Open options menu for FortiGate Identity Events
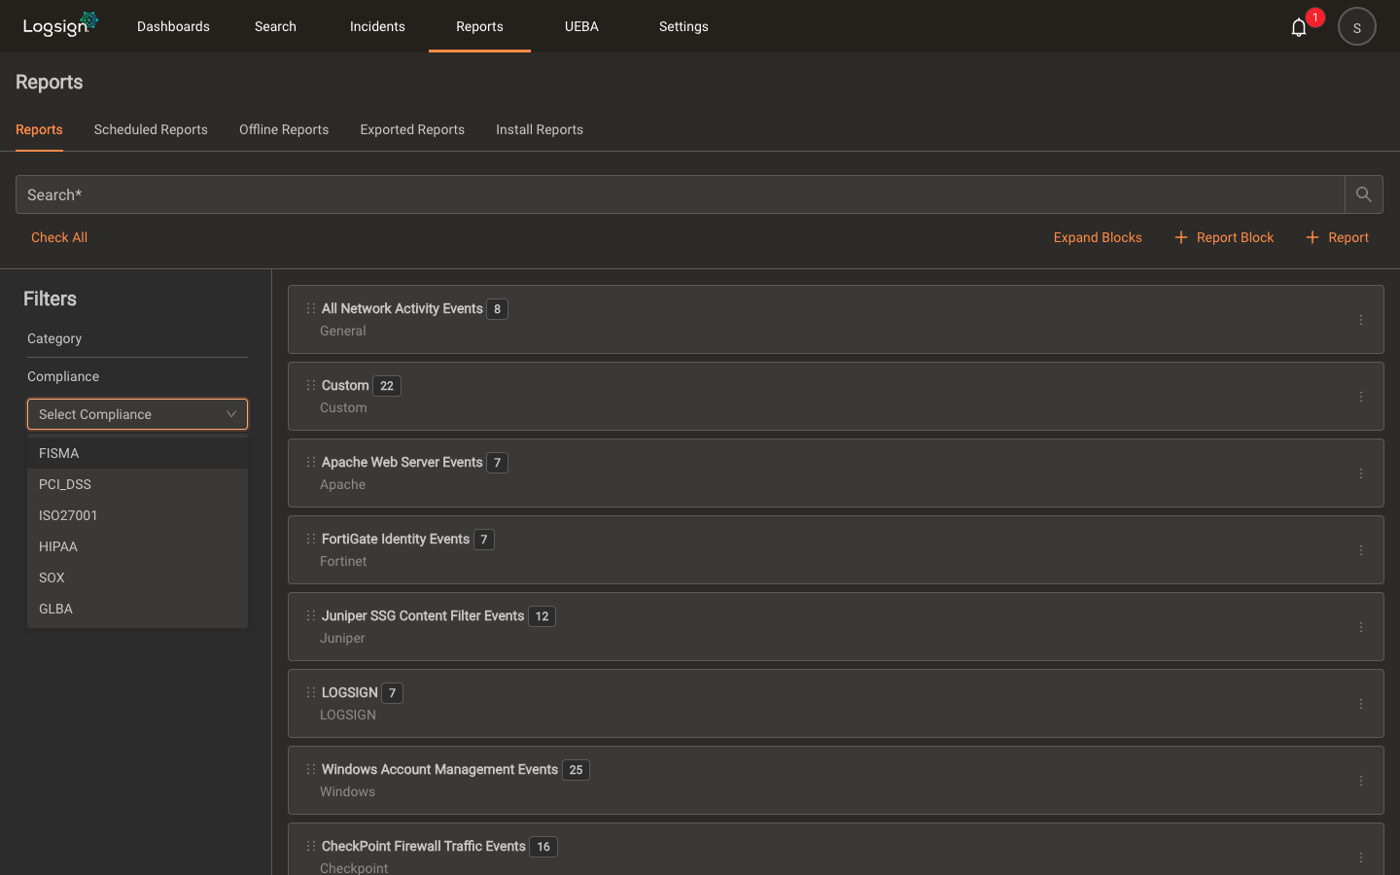1400x875 pixels. pos(1361,550)
